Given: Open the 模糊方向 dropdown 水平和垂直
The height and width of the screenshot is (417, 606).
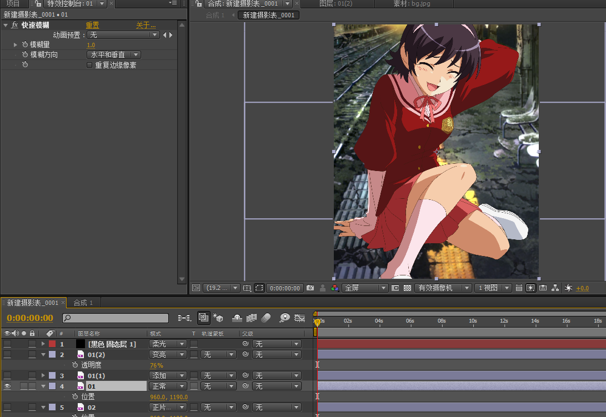Looking at the screenshot, I should 113,55.
